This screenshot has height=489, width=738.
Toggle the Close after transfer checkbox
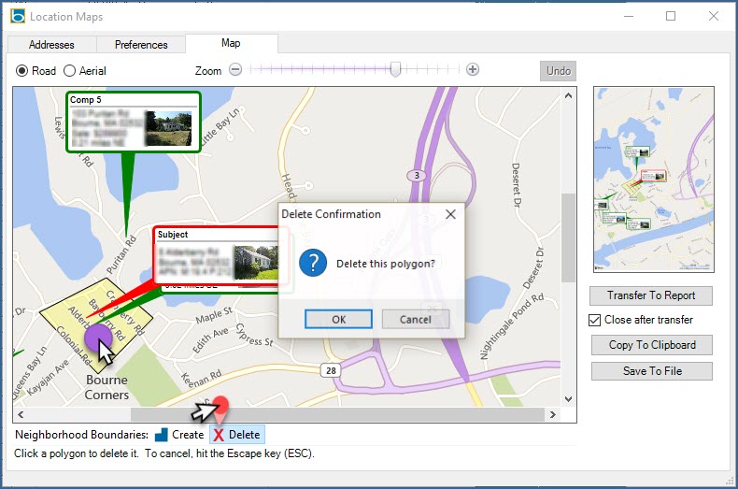594,320
